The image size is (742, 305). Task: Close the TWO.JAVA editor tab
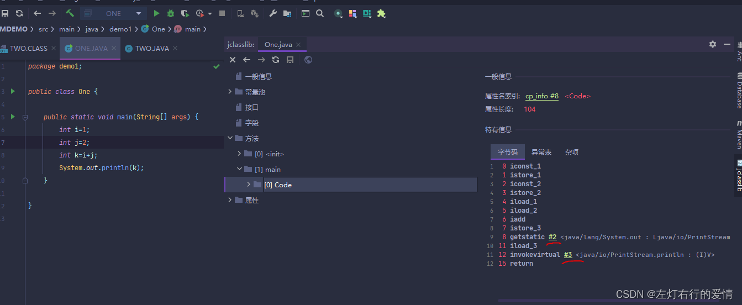[x=176, y=49]
